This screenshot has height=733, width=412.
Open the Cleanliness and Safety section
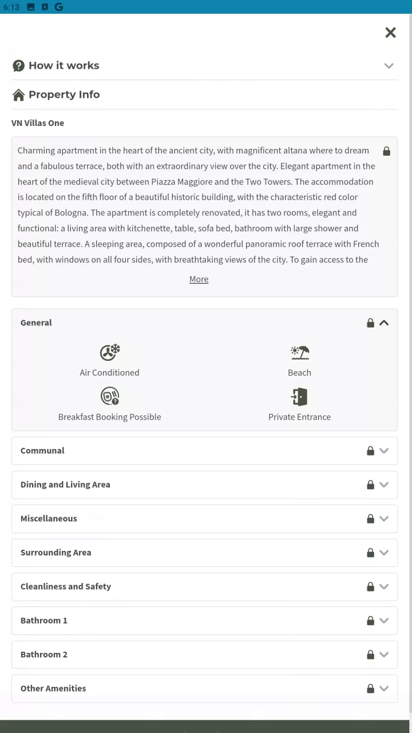point(205,586)
